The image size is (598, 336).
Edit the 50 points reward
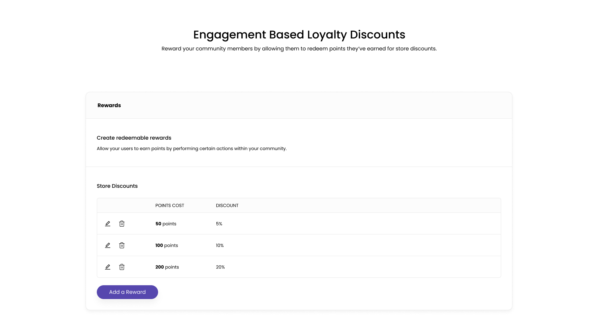(x=108, y=224)
